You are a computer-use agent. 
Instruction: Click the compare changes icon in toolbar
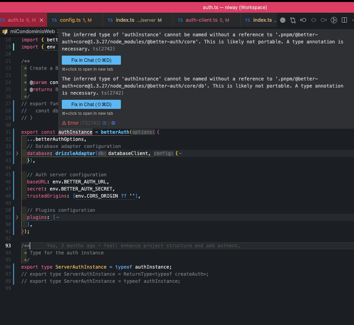pyautogui.click(x=293, y=20)
